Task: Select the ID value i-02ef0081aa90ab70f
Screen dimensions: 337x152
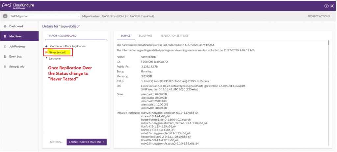Action: [x=155, y=62]
